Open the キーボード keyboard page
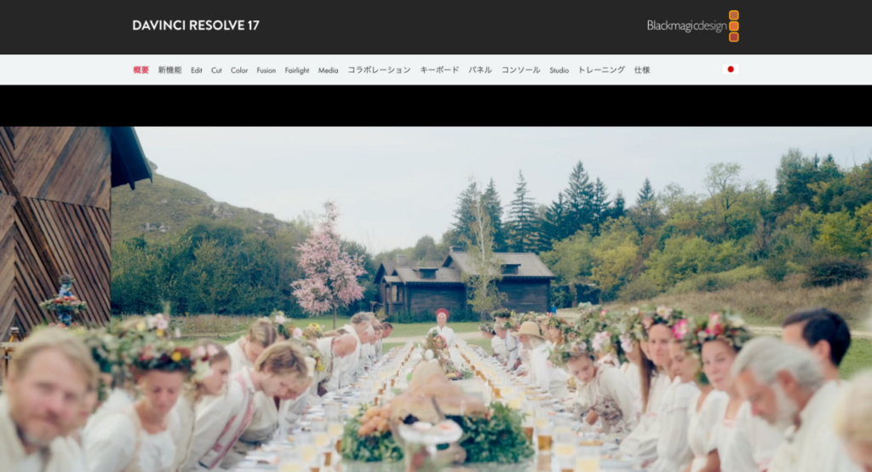Image resolution: width=872 pixels, height=472 pixels. 439,70
